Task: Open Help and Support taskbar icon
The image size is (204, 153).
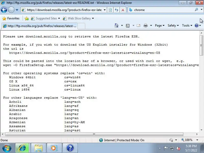Action: [x=70, y=148]
